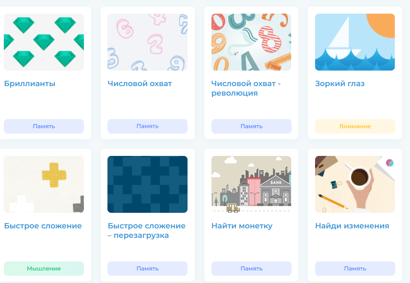The width and height of the screenshot is (410, 283).
Task: Open the sailboat Зоркий глаз thumbnail
Action: click(355, 42)
